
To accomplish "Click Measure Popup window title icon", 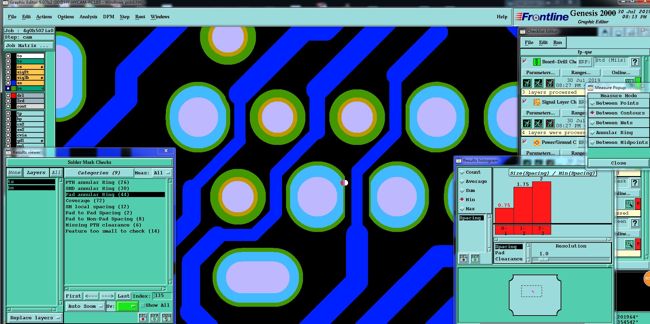I will click(590, 88).
